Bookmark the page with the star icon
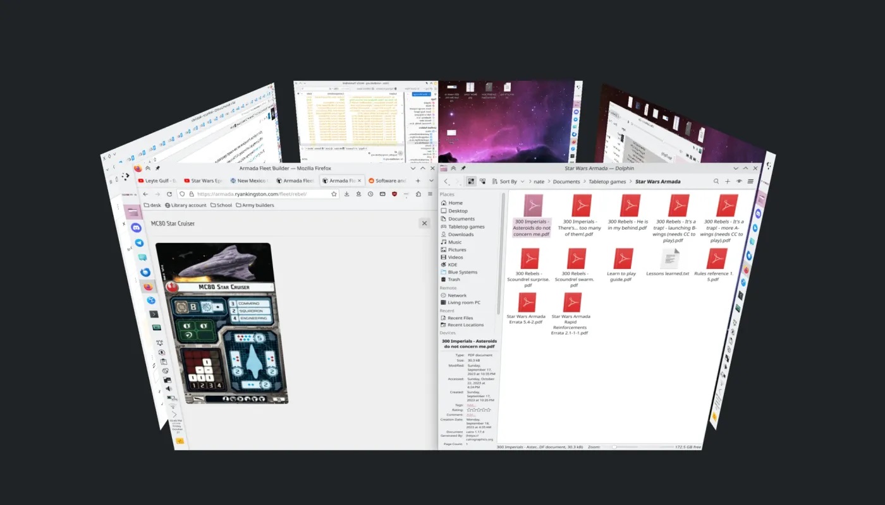 point(334,194)
